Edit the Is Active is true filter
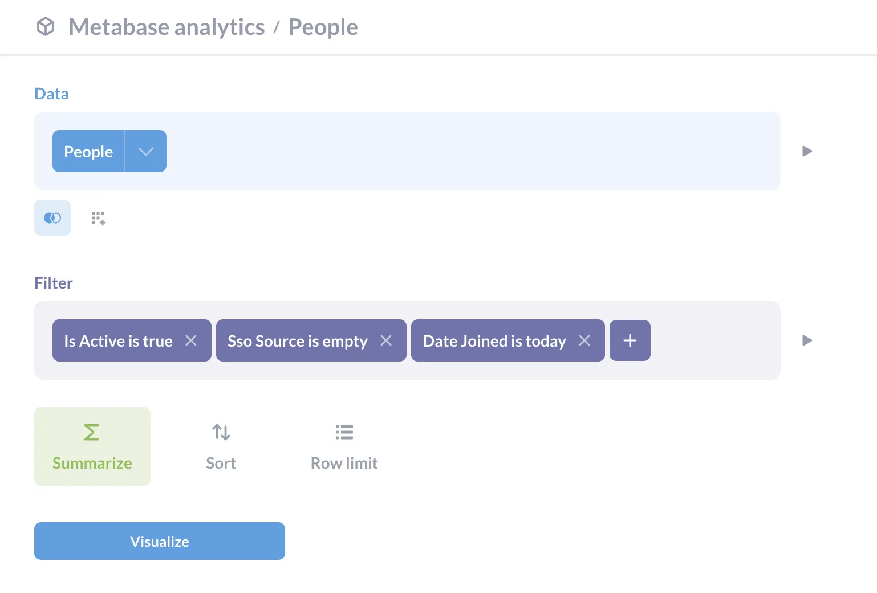 pos(118,341)
